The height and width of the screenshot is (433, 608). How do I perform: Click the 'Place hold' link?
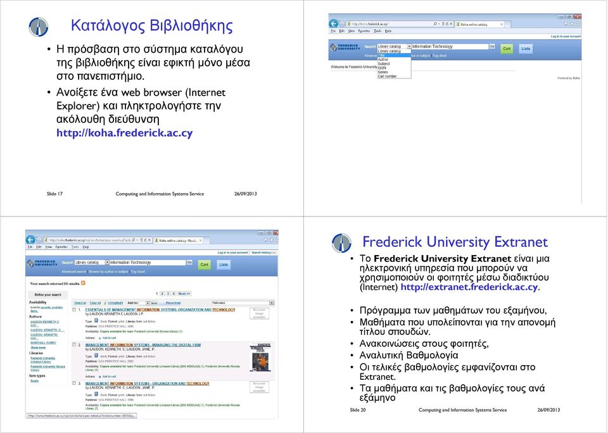(x=173, y=303)
